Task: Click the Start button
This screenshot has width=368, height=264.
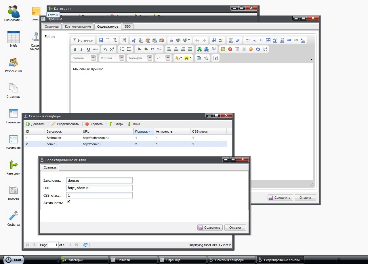Action: [x=13, y=260]
